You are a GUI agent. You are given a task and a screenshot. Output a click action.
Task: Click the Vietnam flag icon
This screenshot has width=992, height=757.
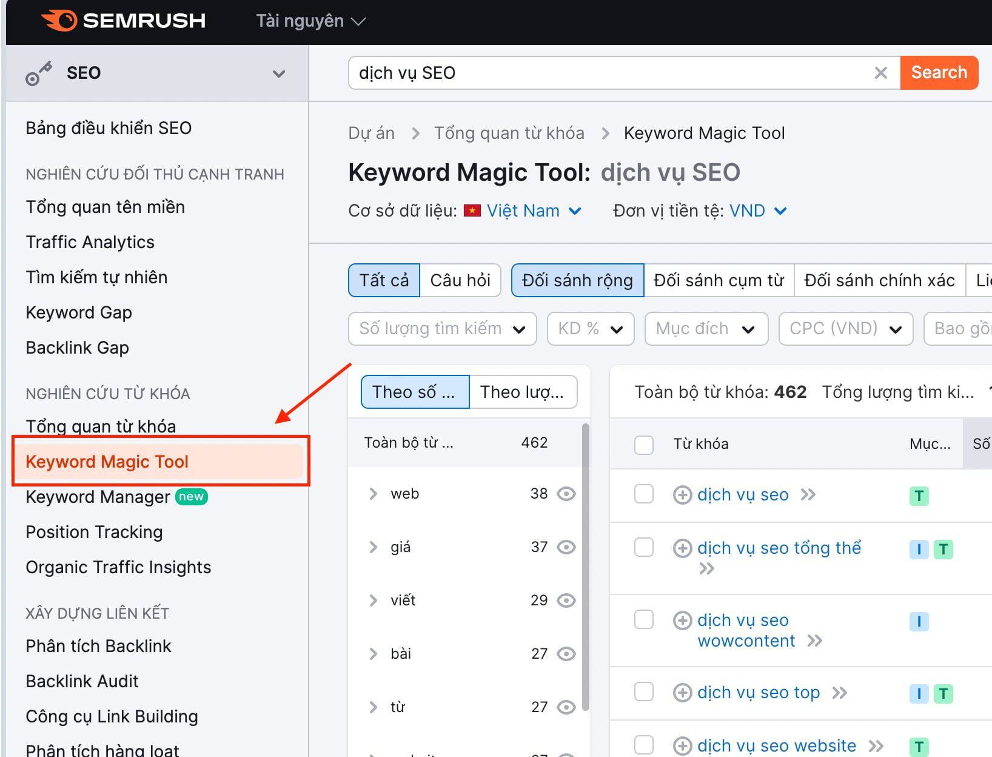[472, 210]
